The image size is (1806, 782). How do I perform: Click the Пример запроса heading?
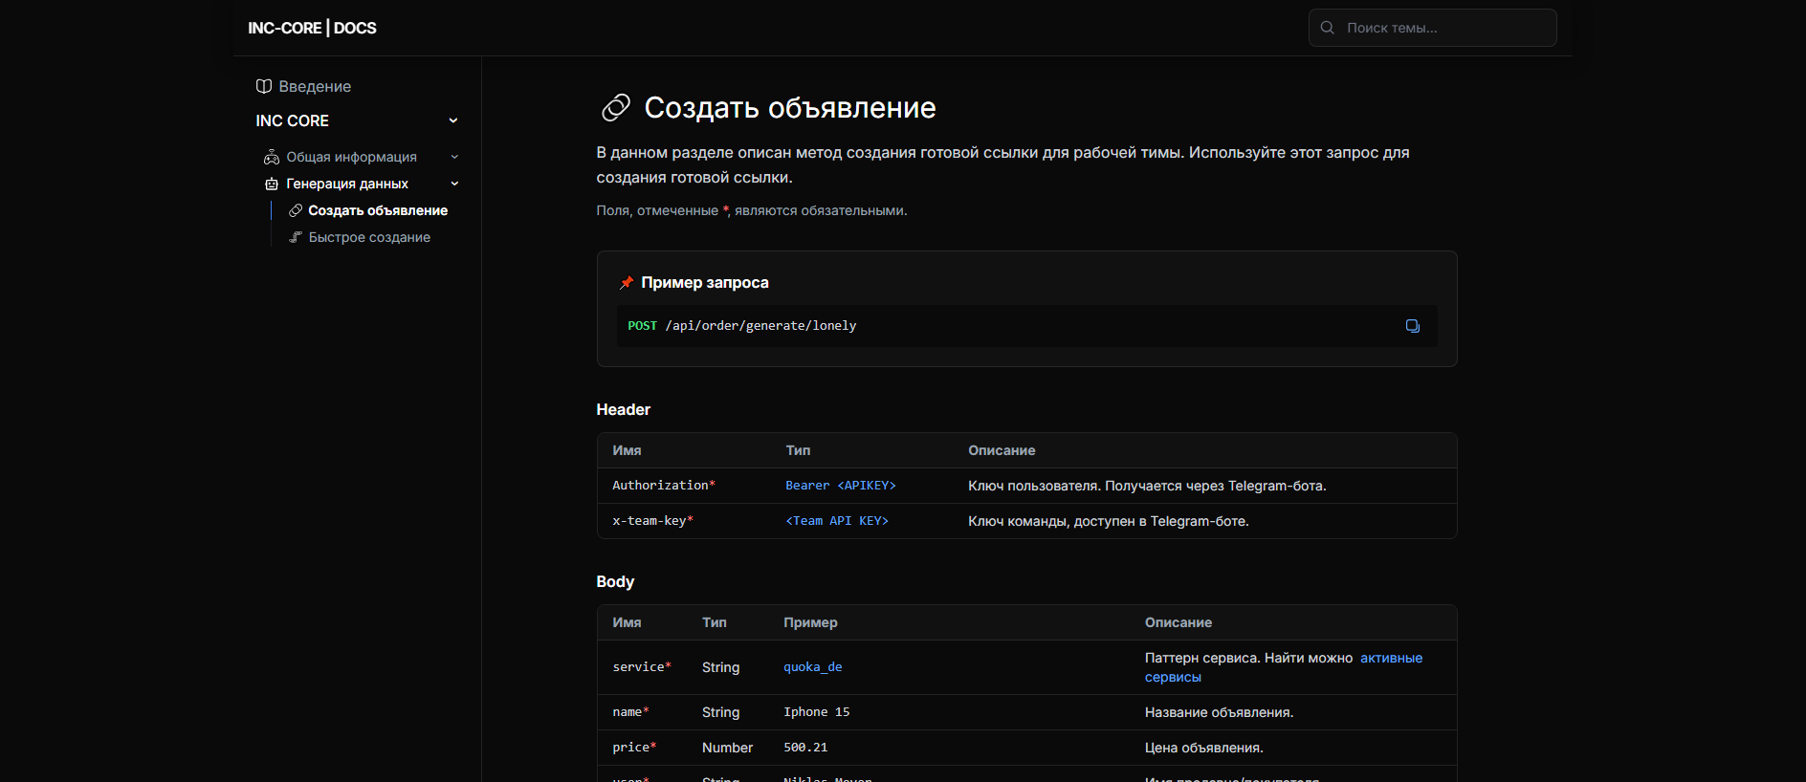[705, 283]
